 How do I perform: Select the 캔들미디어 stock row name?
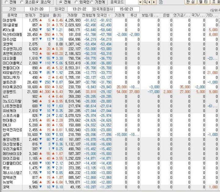pos(11,68)
